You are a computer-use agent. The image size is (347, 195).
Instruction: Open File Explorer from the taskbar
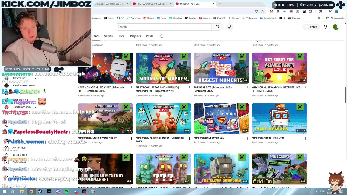(22, 191)
